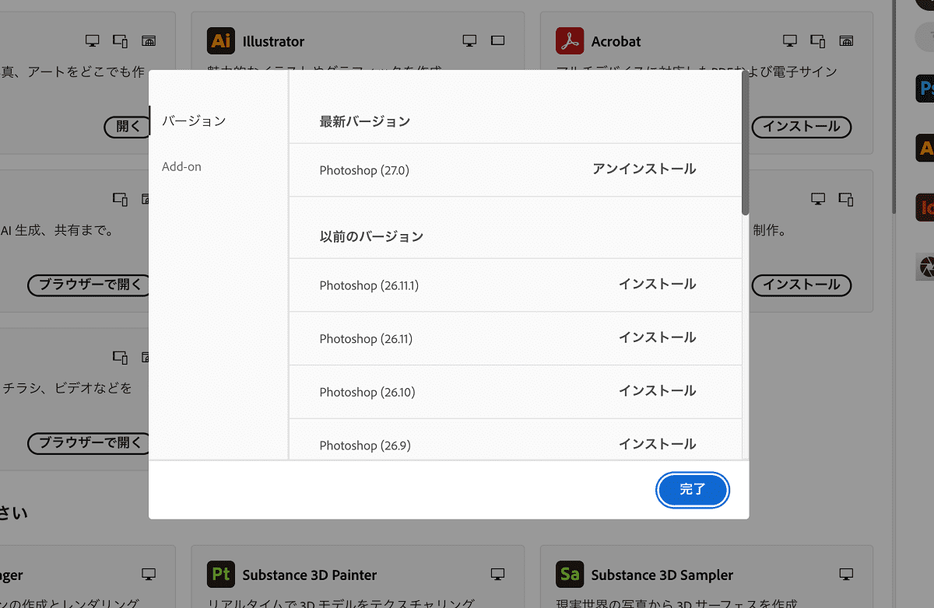Click the desktop icon on Substance 3D Sampler card
The width and height of the screenshot is (934, 608).
click(846, 575)
